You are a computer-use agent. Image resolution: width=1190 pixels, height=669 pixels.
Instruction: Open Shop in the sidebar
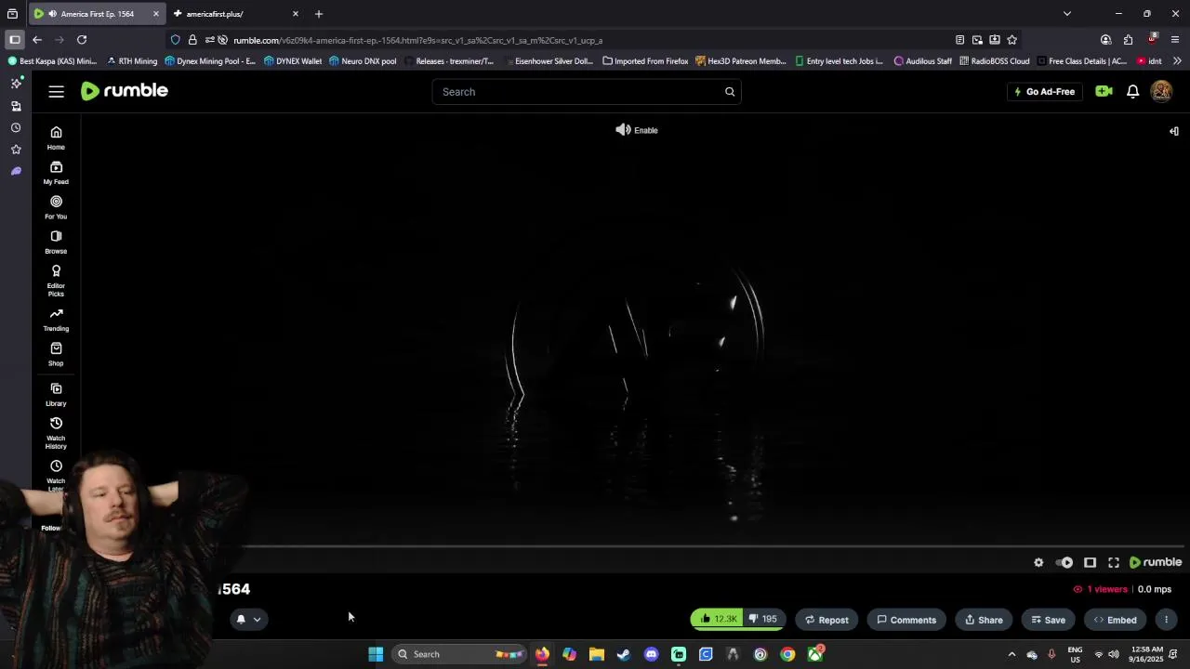coord(56,354)
